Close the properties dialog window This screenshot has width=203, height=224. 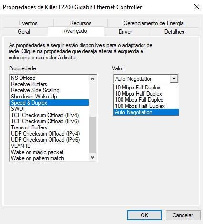click(197, 7)
